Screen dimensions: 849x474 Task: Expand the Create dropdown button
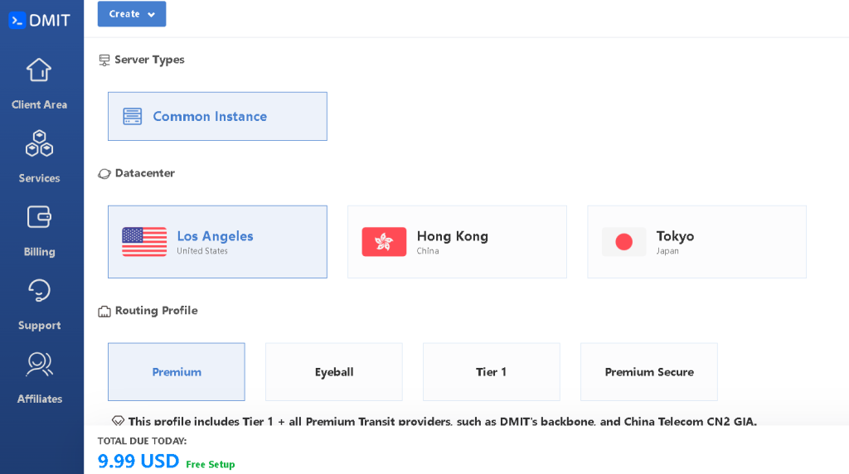click(132, 14)
